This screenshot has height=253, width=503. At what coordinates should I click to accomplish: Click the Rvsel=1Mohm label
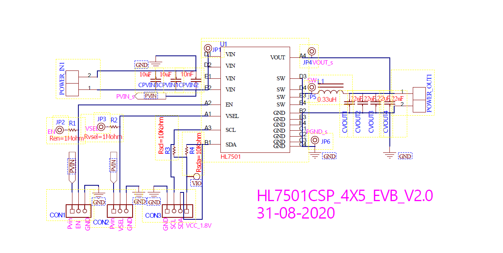(x=103, y=137)
